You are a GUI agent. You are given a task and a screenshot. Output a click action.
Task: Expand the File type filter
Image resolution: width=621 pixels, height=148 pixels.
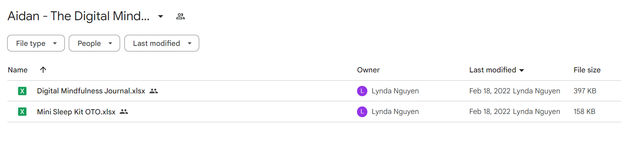pyautogui.click(x=36, y=43)
